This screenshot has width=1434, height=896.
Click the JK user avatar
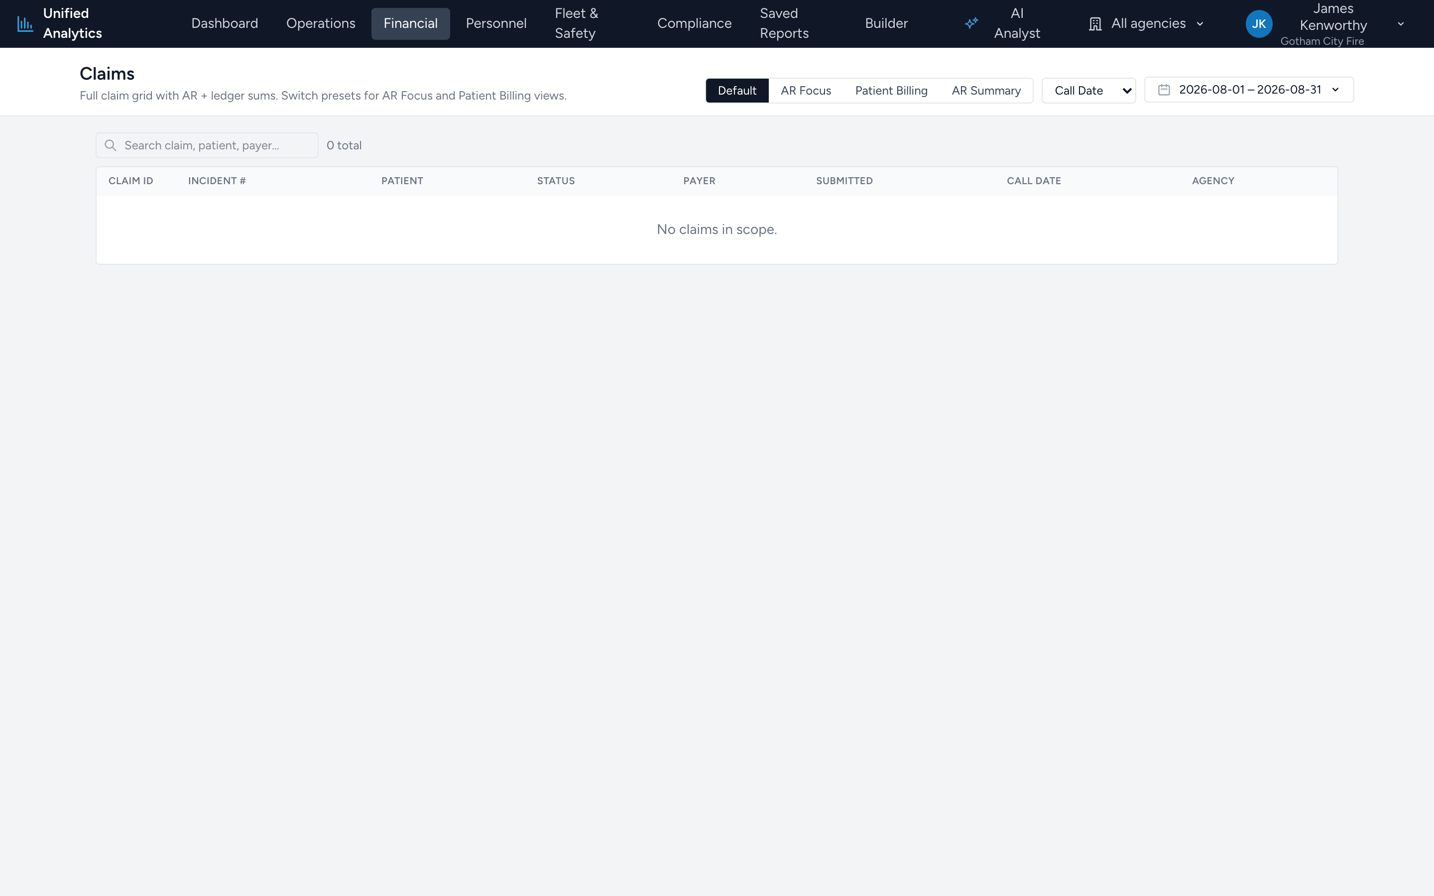click(x=1259, y=24)
